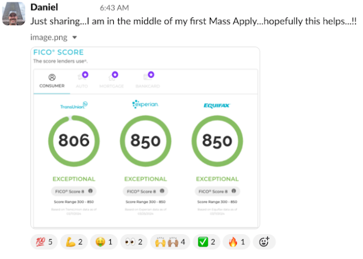Screen dimensions: 363x259
Task: Click the Bankcard tab icon
Action: (x=148, y=76)
